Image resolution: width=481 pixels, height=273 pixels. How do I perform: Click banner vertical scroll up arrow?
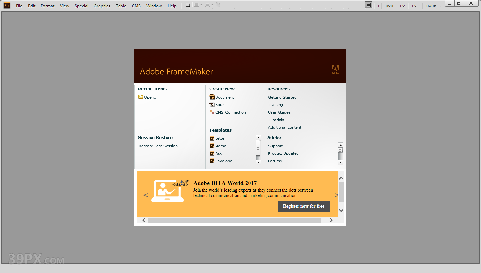[x=341, y=178]
